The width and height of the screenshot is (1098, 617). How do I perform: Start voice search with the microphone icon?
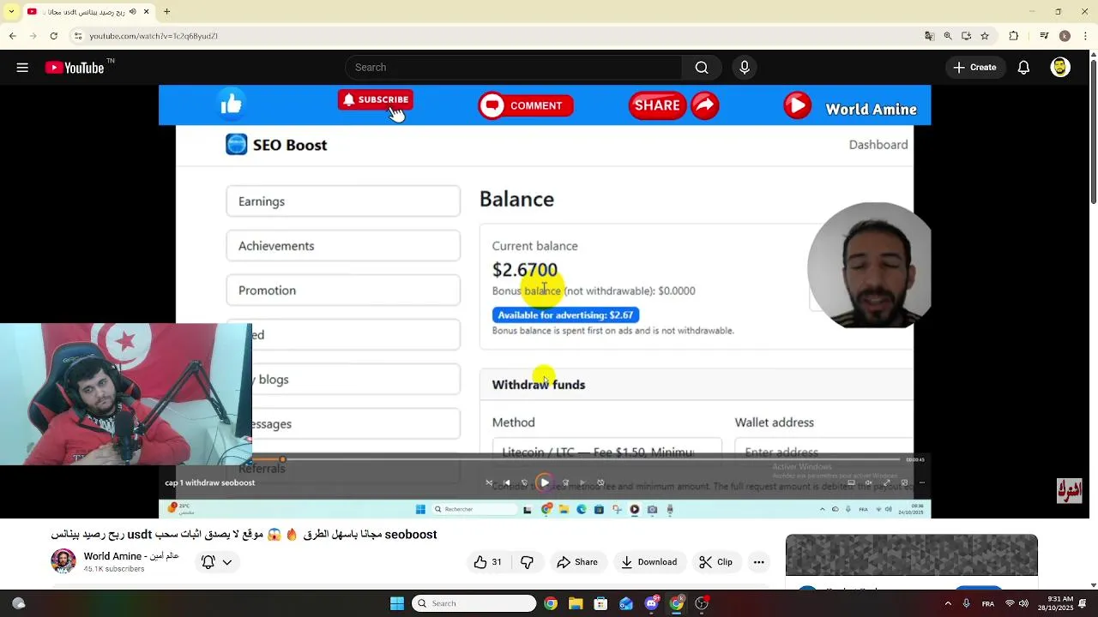[745, 68]
